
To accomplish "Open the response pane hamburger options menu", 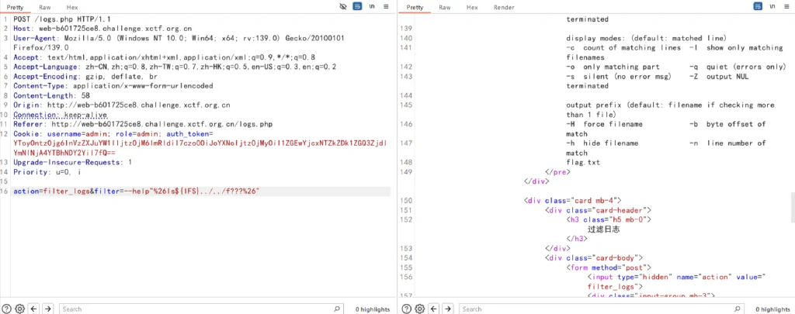I will (786, 6).
